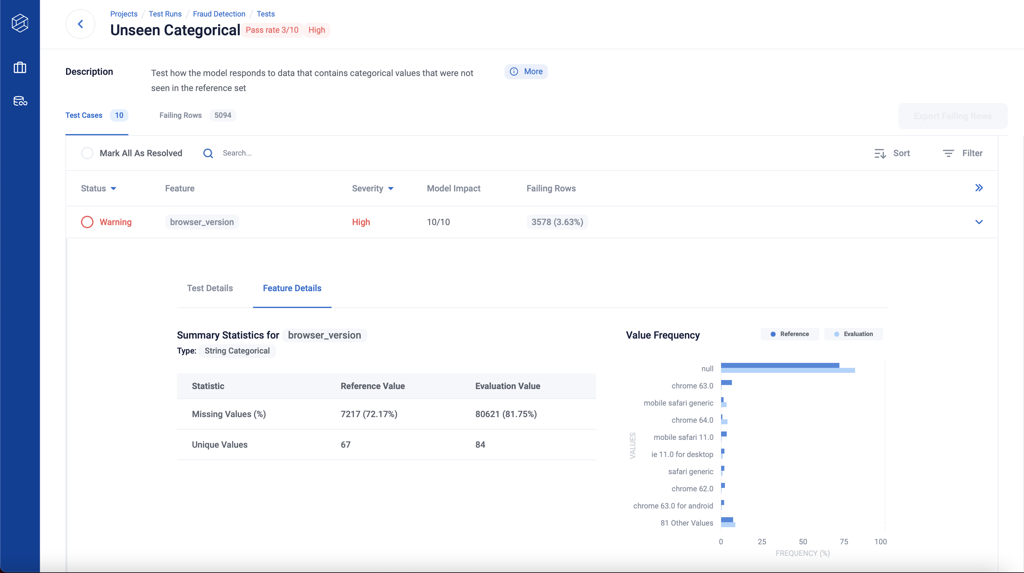Open Projects breadcrumb link

tap(124, 14)
